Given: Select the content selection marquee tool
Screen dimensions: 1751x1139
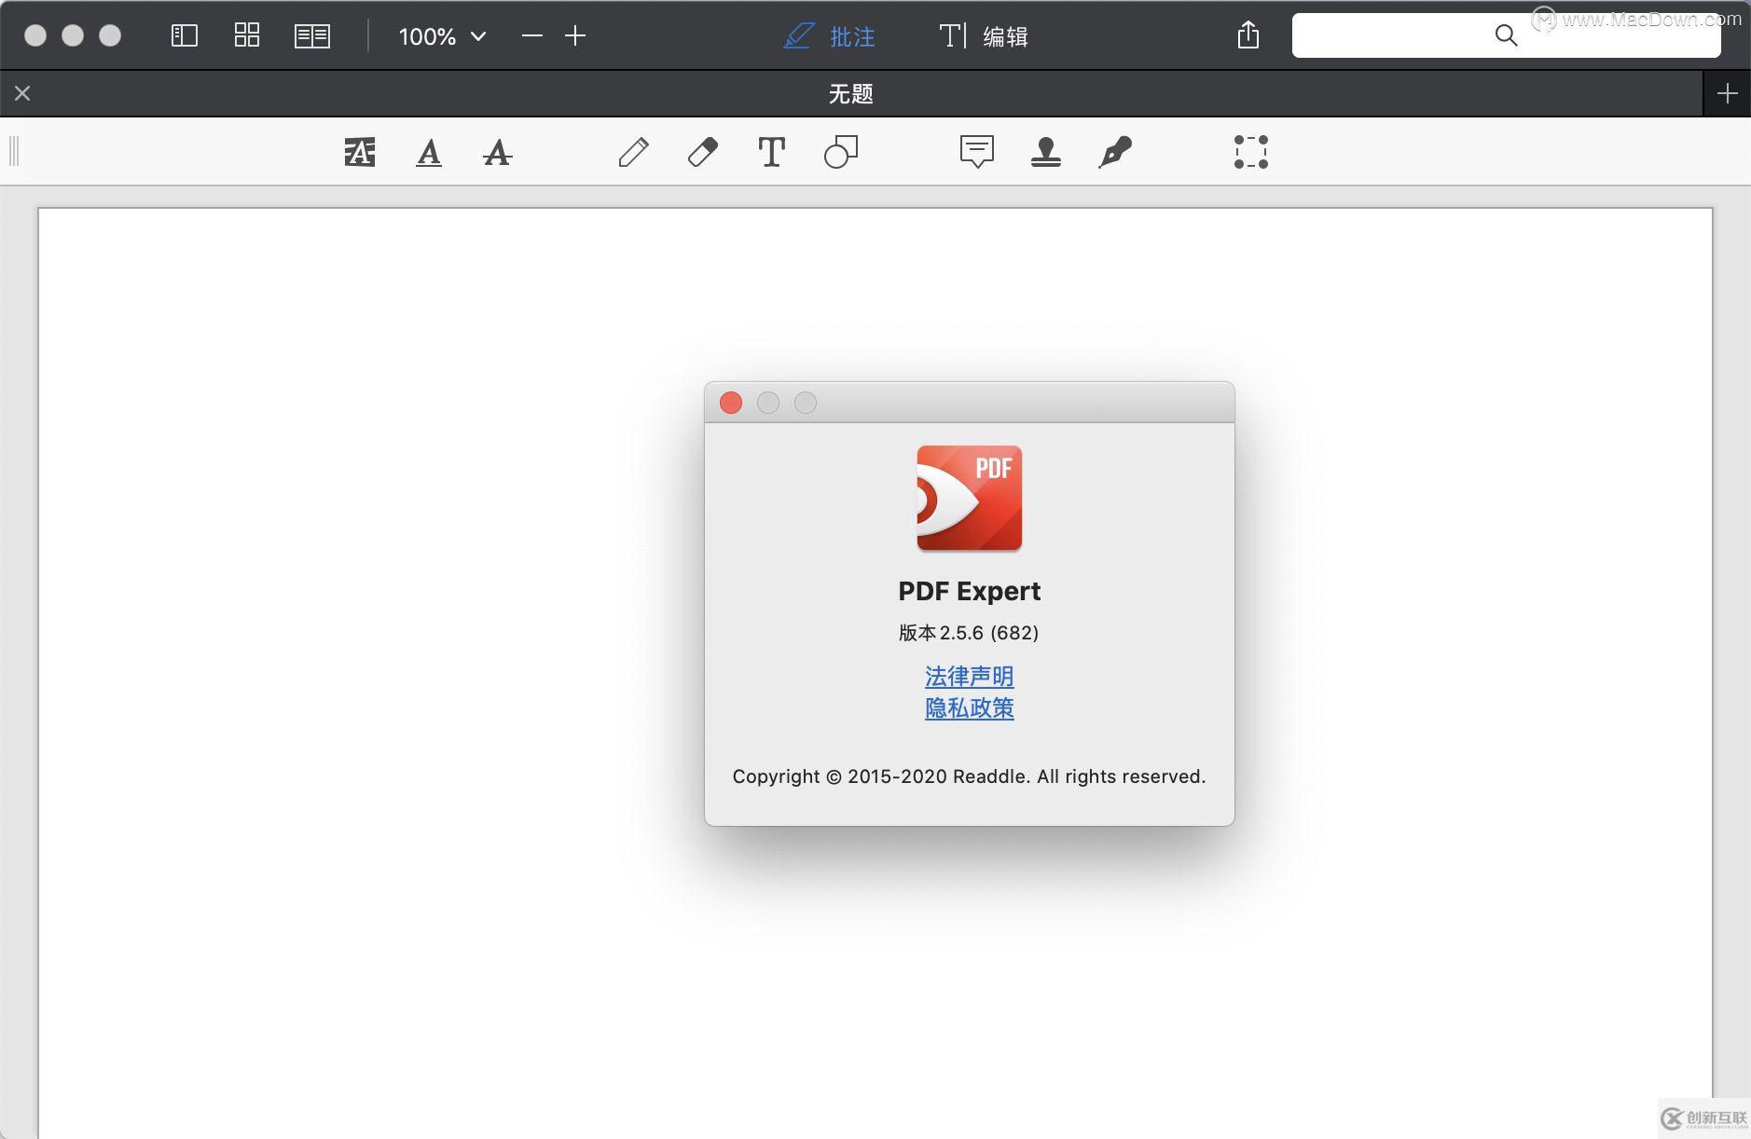Looking at the screenshot, I should tap(1251, 151).
